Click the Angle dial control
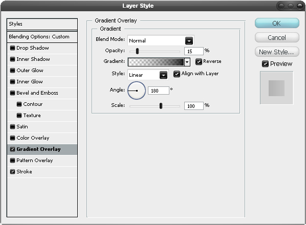Image resolution: width=306 pixels, height=225 pixels. (137, 91)
